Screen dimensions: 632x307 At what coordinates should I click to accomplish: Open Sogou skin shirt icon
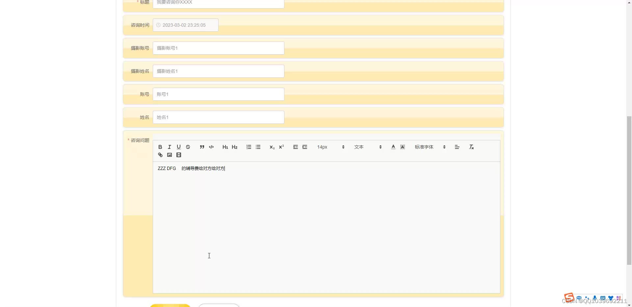611,298
